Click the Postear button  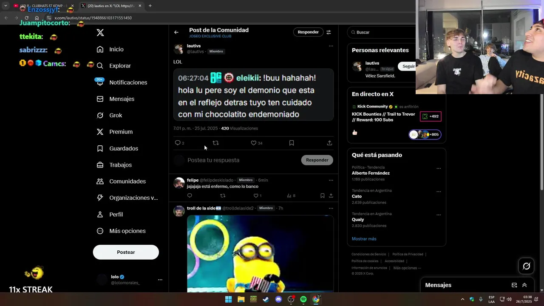[x=126, y=252]
